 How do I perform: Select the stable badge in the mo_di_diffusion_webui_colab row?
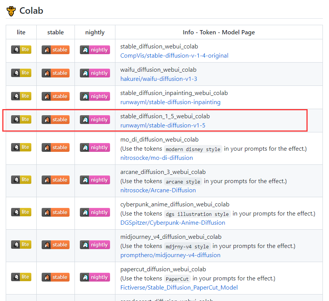[x=55, y=148]
